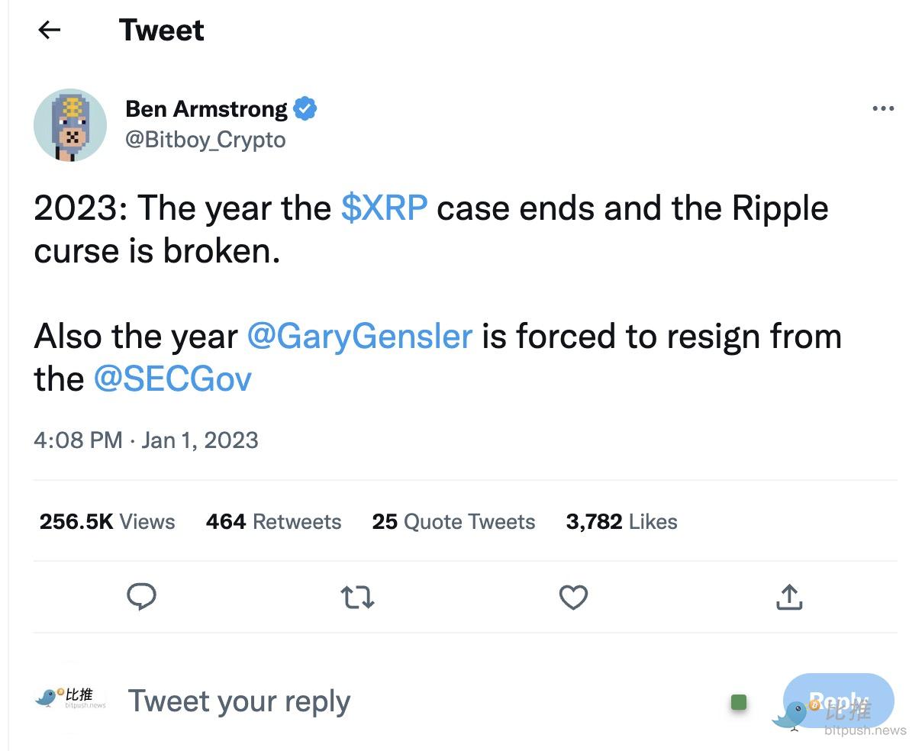922x751 pixels.
Task: View the 3,782 Likes list
Action: click(x=621, y=522)
